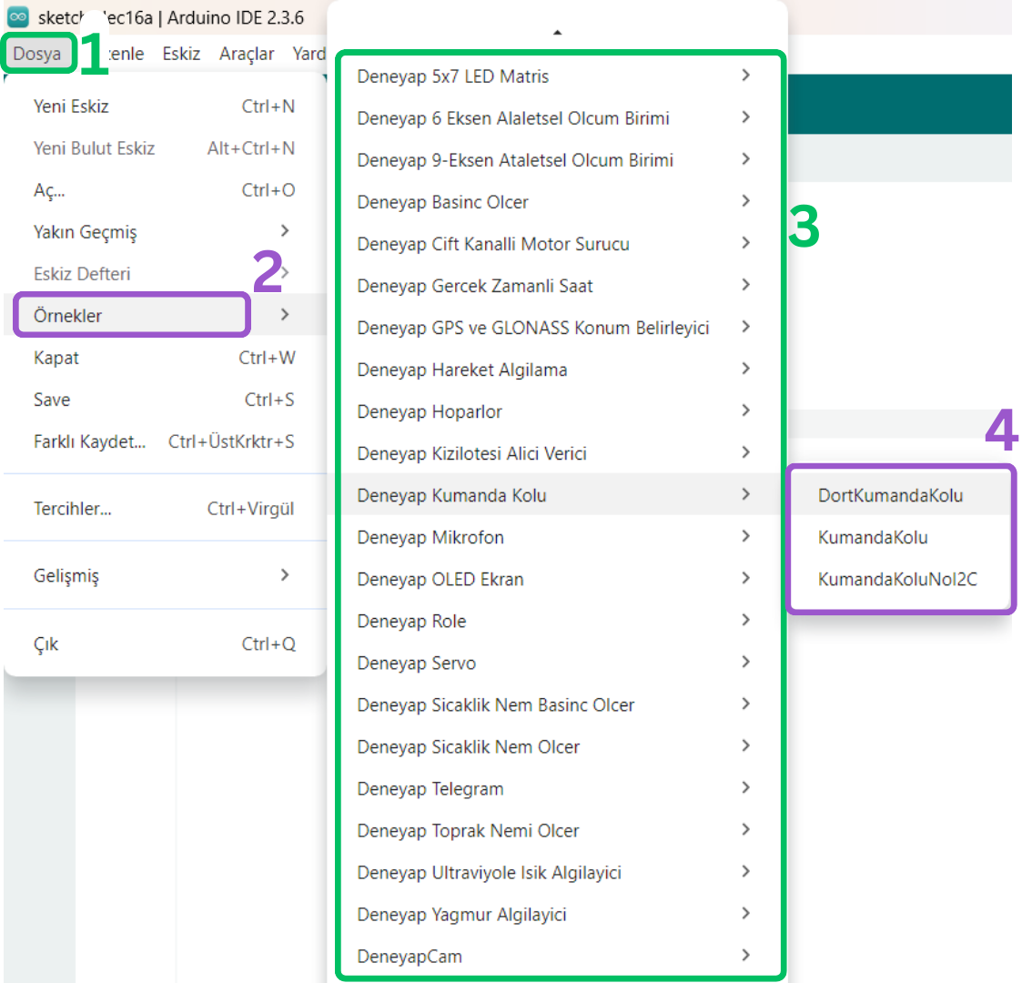Open the Eskiz menu

(x=181, y=54)
